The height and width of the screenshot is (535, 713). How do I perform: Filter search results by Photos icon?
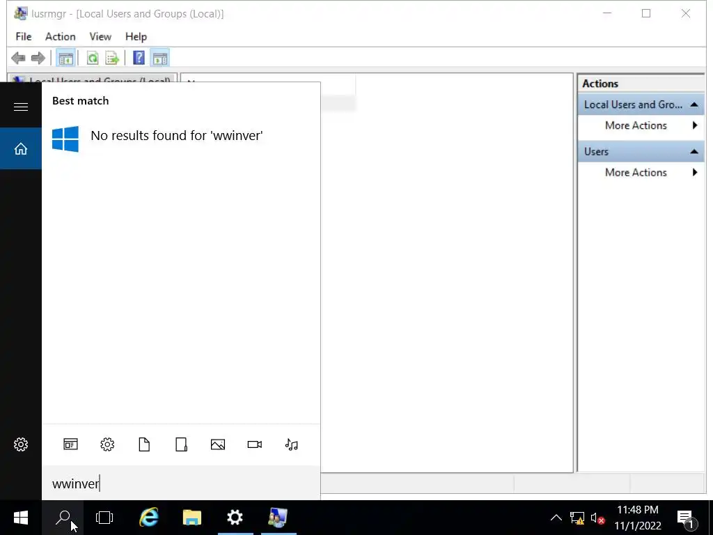coord(218,444)
